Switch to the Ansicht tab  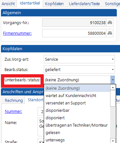(x=8, y=4)
